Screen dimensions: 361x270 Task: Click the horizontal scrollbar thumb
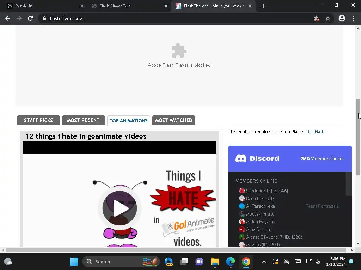[x=176, y=250]
